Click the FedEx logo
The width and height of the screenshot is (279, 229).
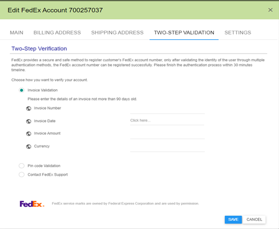32,204
